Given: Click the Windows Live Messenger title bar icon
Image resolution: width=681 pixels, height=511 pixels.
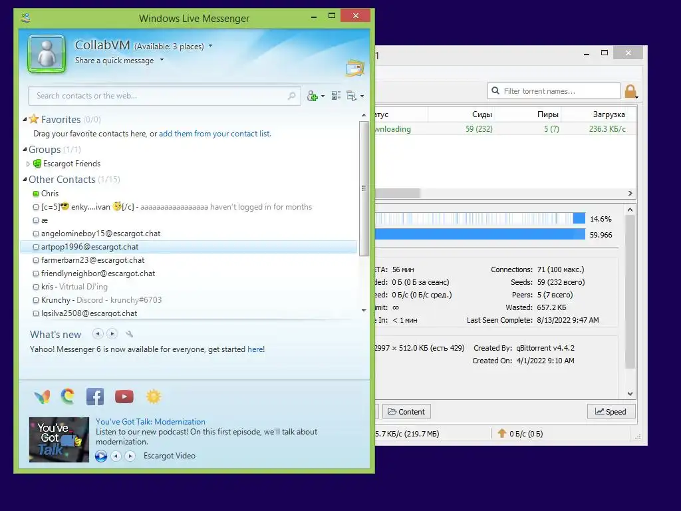Looking at the screenshot, I should click(x=26, y=18).
